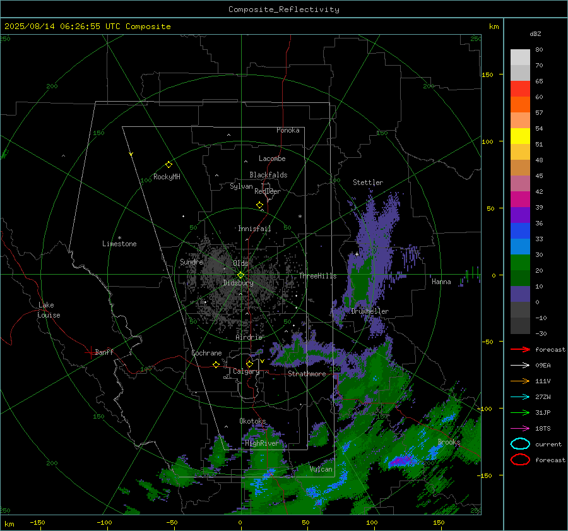This screenshot has width=568, height=531.
Task: Click the green 31JP arrow icon
Action: coord(520,412)
